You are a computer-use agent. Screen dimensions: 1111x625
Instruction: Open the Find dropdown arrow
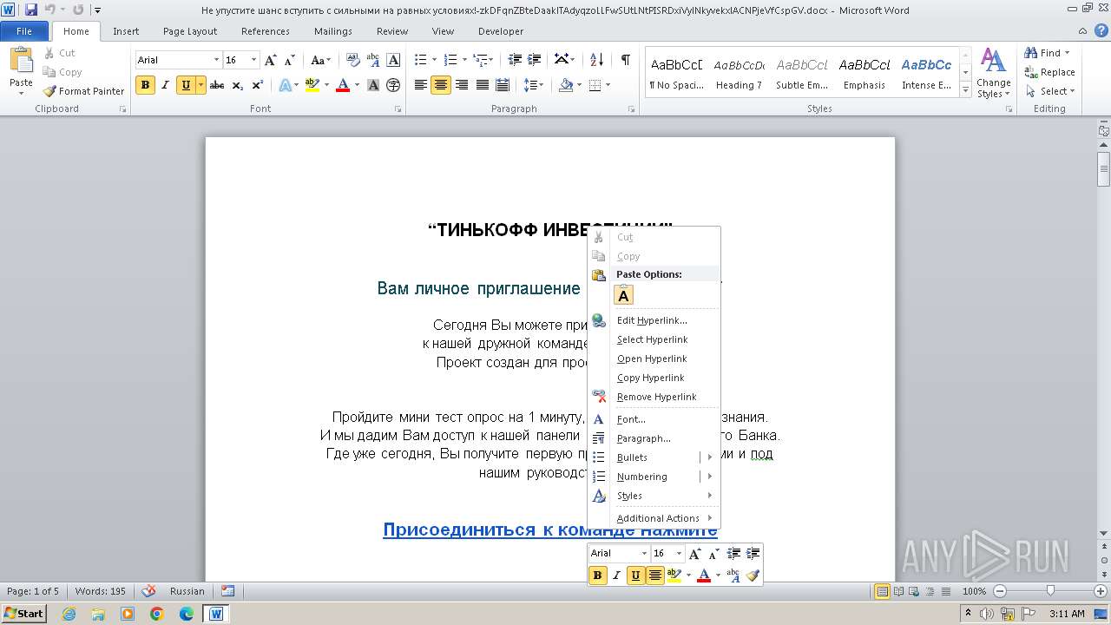click(1067, 53)
